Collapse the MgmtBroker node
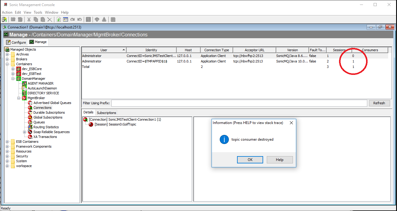397x211 pixels. pos(19,98)
